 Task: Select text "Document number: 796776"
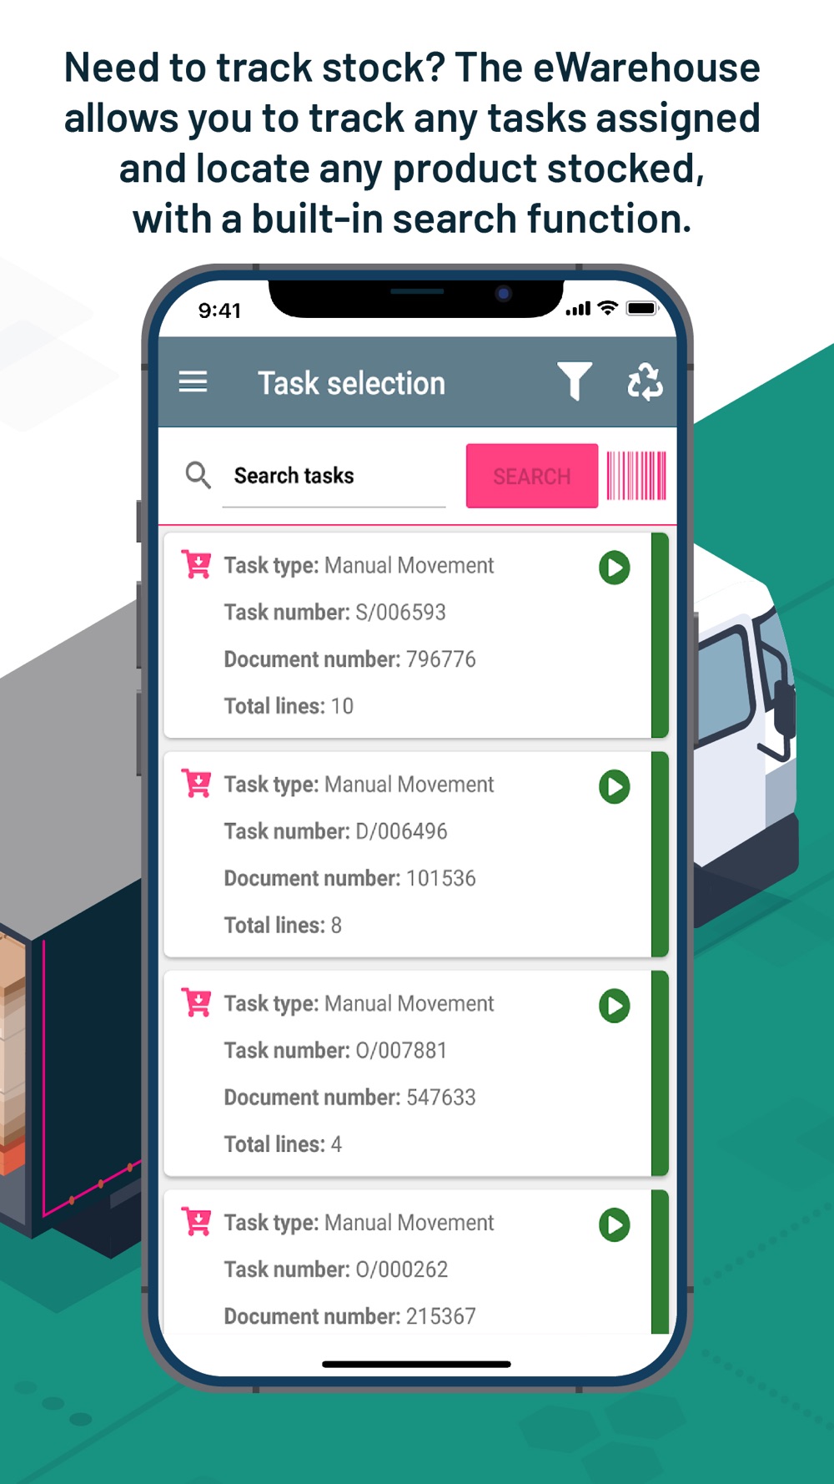[350, 659]
